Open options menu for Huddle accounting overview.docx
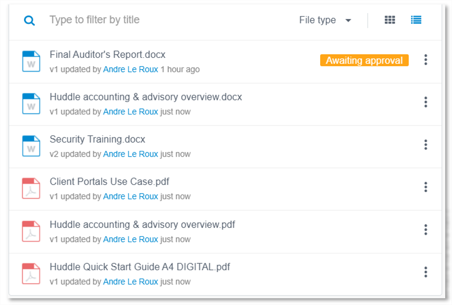The width and height of the screenshot is (452, 305). pos(425,102)
